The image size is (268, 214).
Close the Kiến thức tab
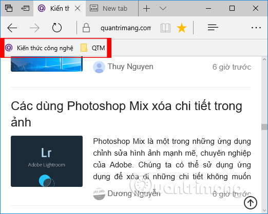[78, 8]
